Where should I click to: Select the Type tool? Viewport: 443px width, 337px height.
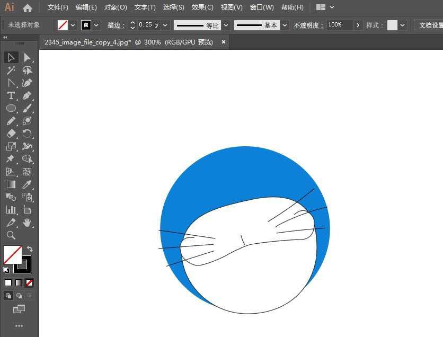pyautogui.click(x=11, y=96)
